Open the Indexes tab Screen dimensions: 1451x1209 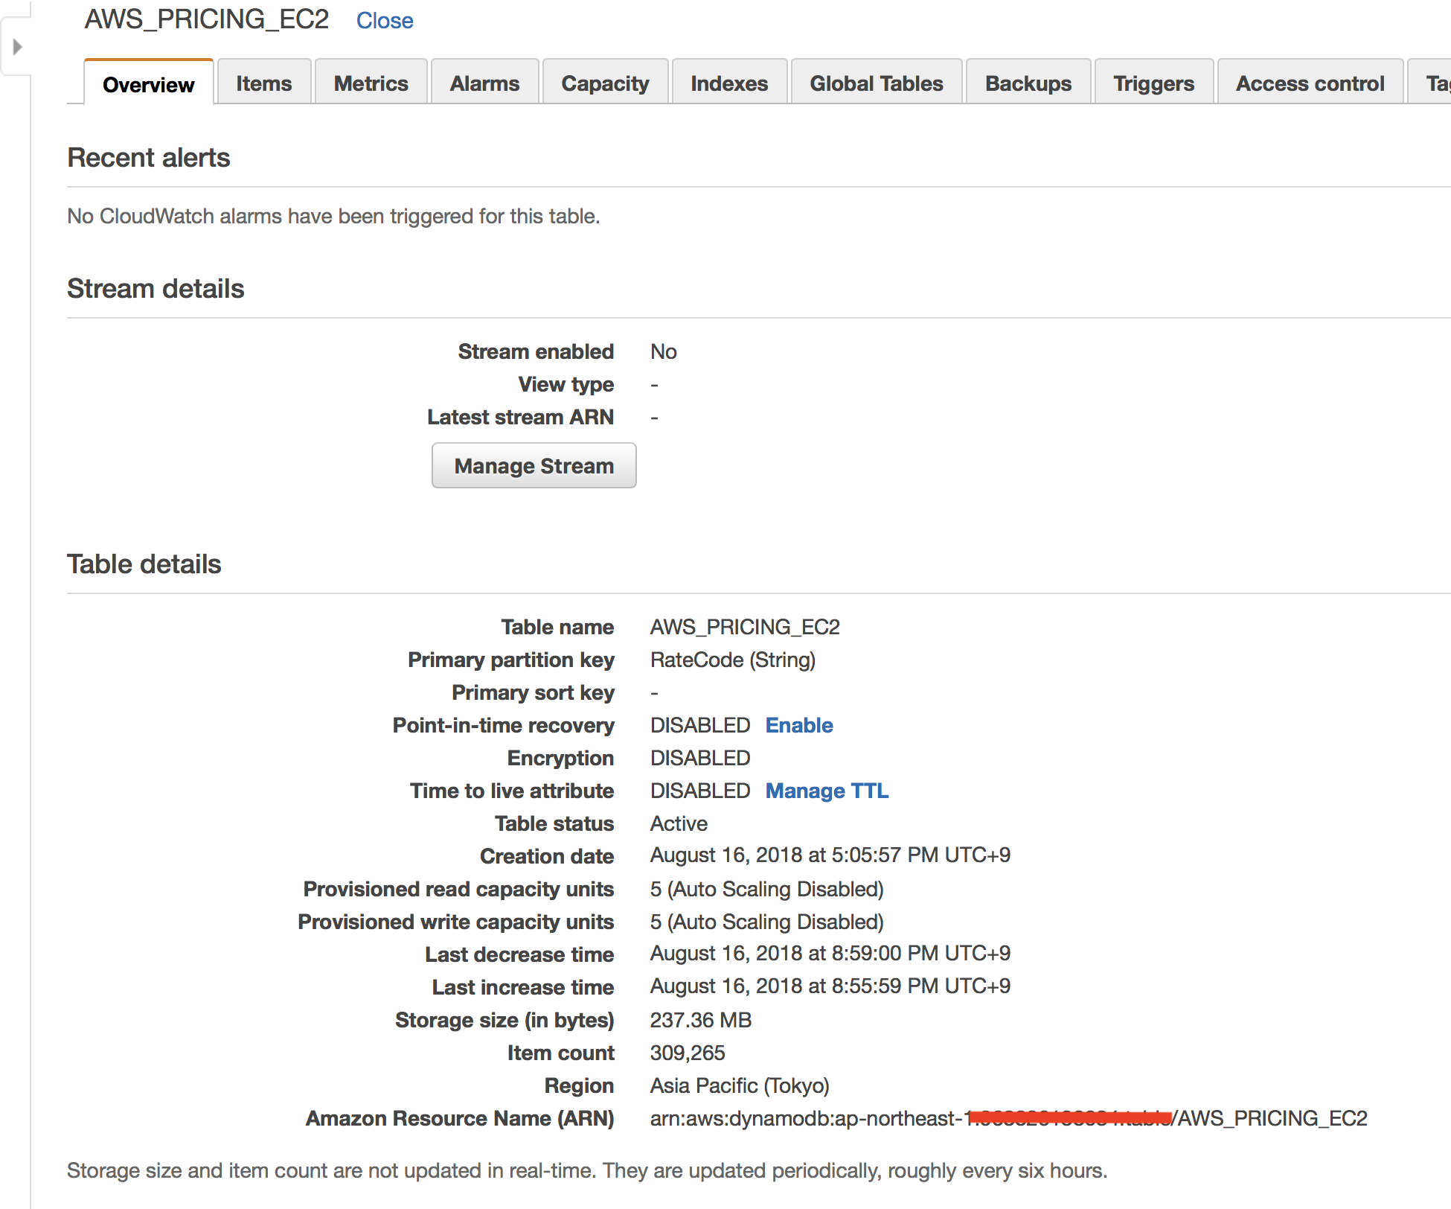point(729,83)
